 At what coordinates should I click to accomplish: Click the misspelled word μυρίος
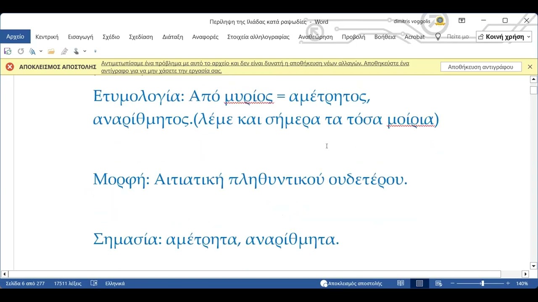pyautogui.click(x=249, y=96)
